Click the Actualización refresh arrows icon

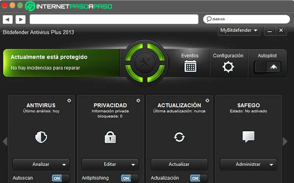[179, 137]
